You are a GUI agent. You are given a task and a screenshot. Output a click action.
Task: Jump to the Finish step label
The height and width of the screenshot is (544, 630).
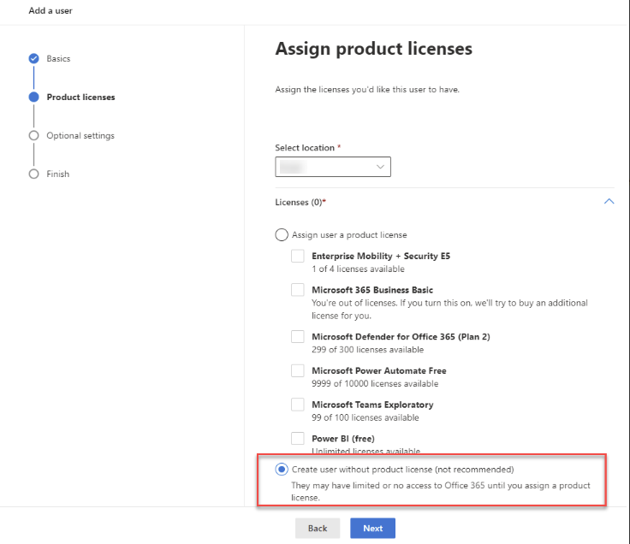(x=58, y=174)
